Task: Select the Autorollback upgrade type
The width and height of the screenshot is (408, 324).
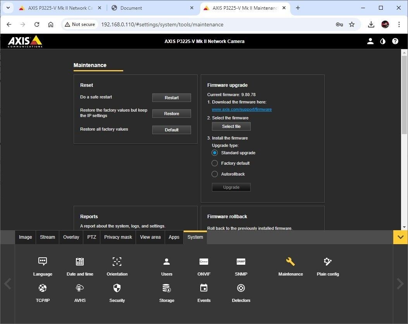Action: pos(214,174)
